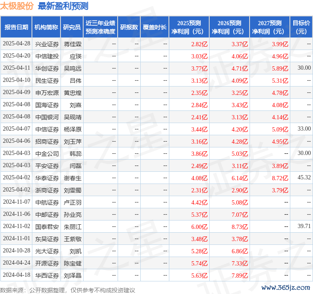This screenshot has height=294, width=313.
Task: Click the 2026预测净利润 column header
Action: pos(229,27)
